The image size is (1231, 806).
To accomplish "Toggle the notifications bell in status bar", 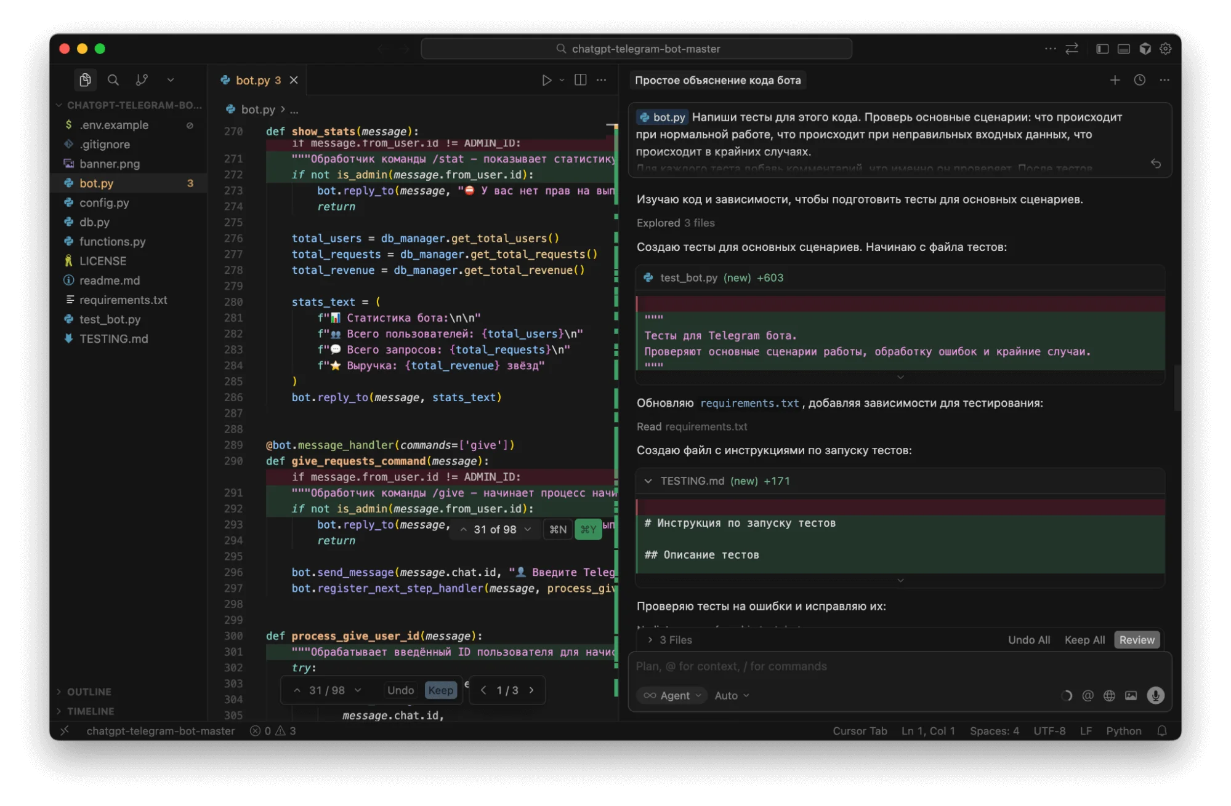I will [x=1162, y=731].
